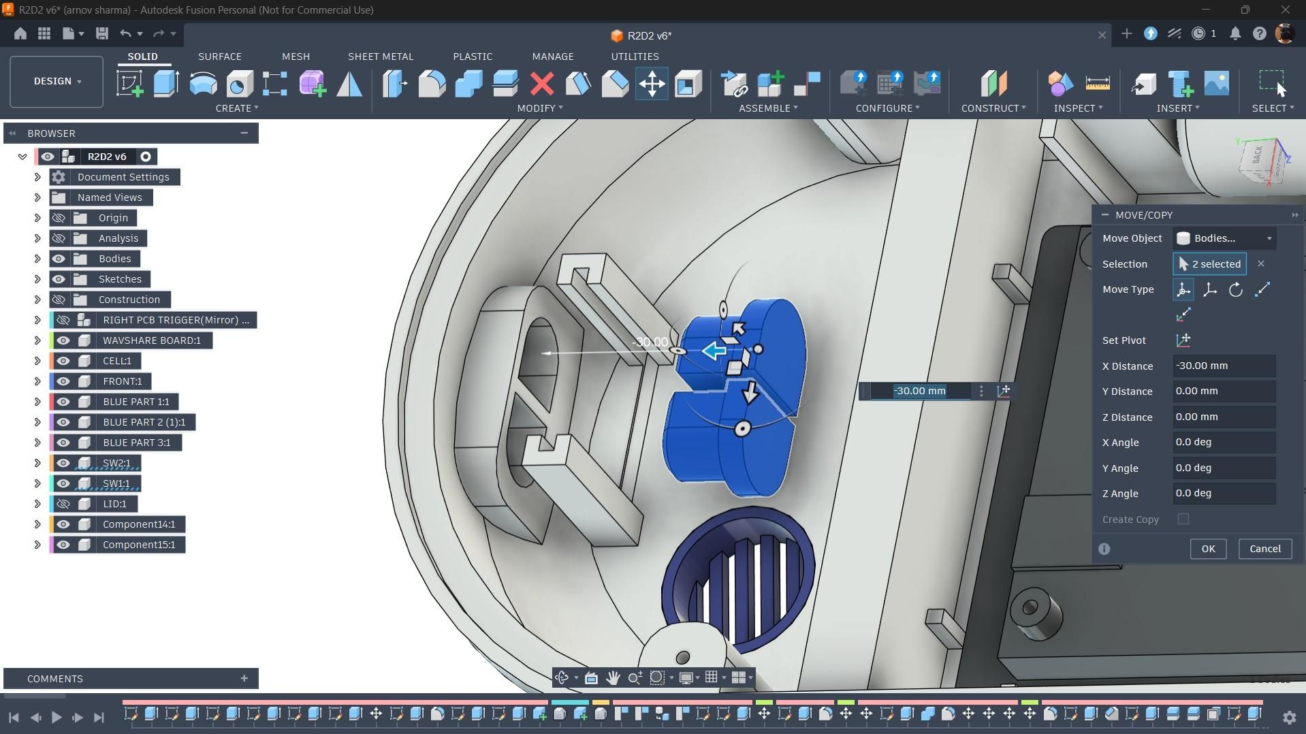Choose the Combine tool
This screenshot has height=734, width=1306.
click(468, 84)
